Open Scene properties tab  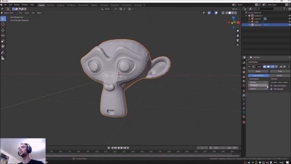244,81
